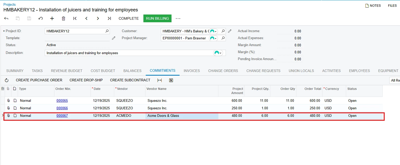400x165 pixels.
Task: Open Project Manager lookup magnifier
Action: [223, 38]
